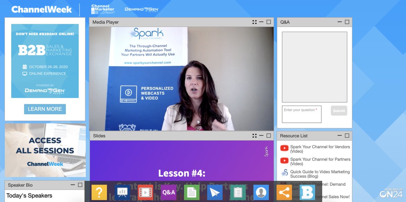
Task: Click the Channel Marketer Report logo
Action: point(103,9)
